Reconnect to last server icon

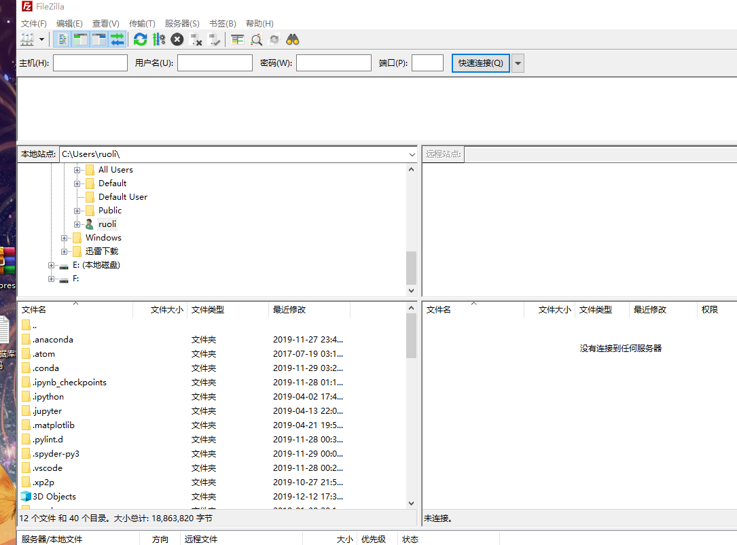point(214,39)
